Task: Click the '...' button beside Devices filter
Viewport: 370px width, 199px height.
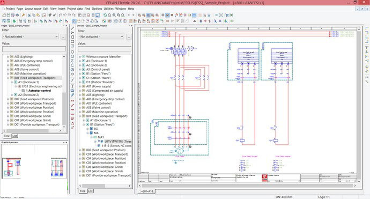Action: point(129,36)
